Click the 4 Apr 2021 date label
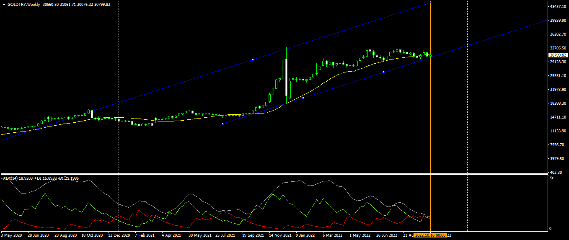The image size is (569, 240). pos(171,235)
